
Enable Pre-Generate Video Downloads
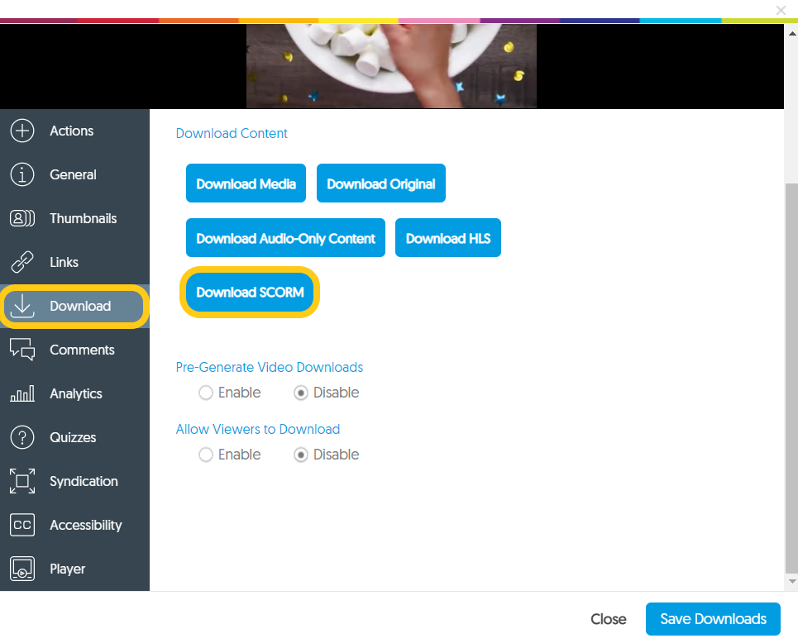point(206,393)
